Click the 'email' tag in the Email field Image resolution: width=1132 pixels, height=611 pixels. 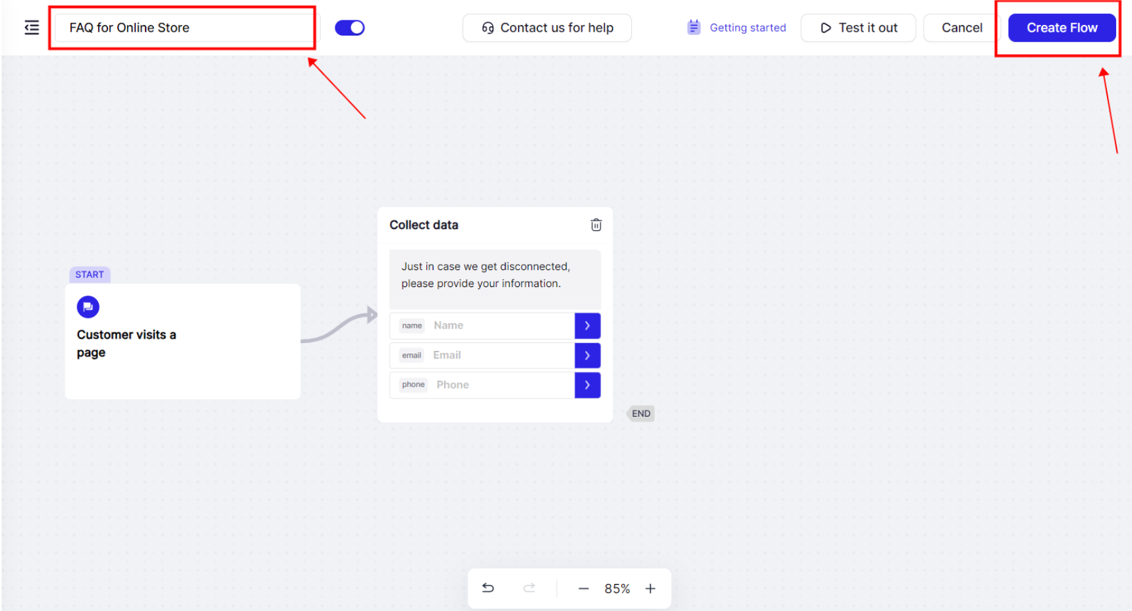(411, 356)
